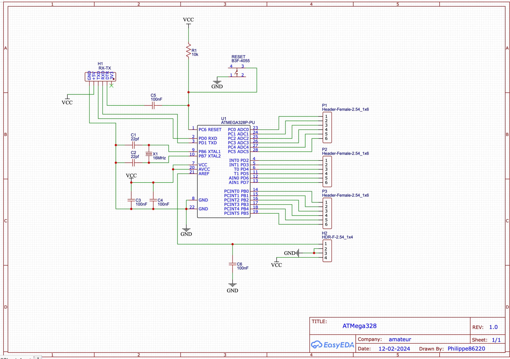
Task: Select the green no-connect X marker on H1
Action: (x=112, y=86)
